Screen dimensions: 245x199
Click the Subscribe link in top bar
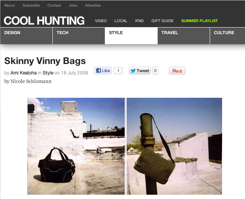[31, 5]
